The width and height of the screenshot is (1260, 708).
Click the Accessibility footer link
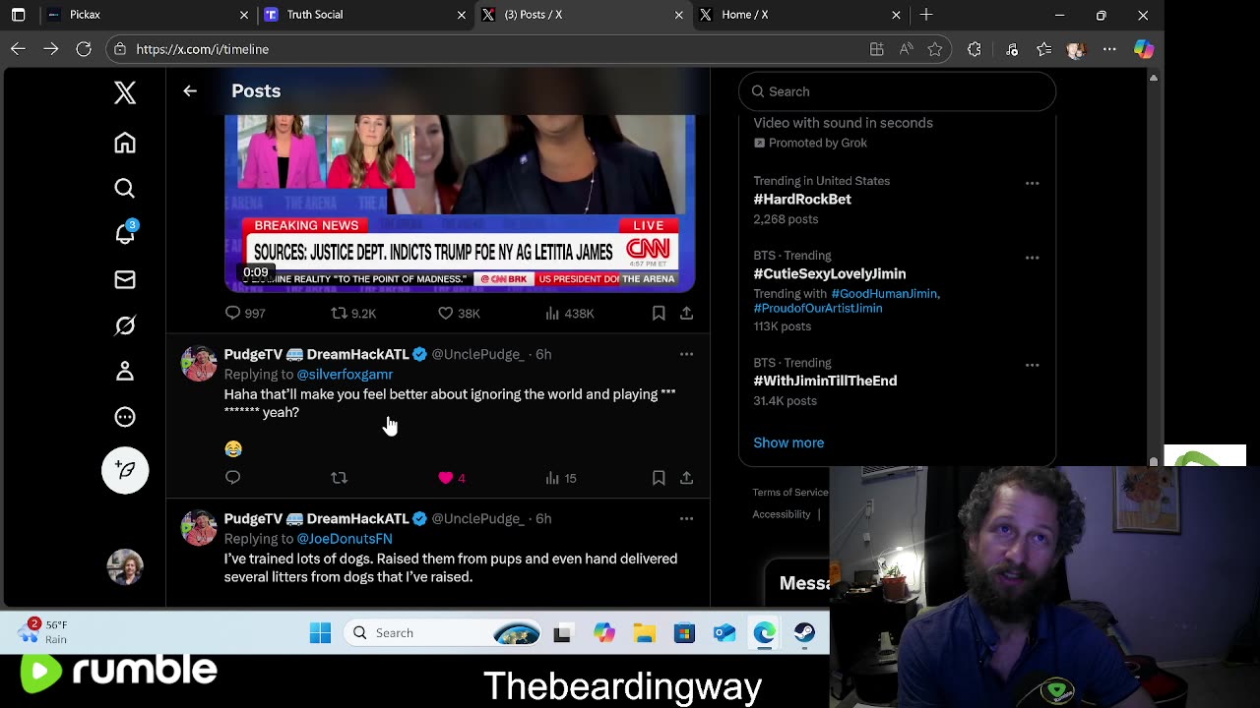(782, 514)
